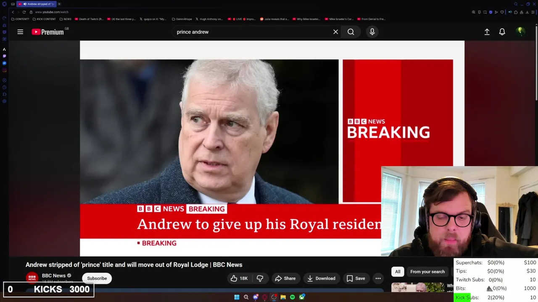Screen dimensions: 538x302
Task: Open the 'Mike Israetel's Car...' bookmark
Action: pyautogui.click(x=339, y=19)
